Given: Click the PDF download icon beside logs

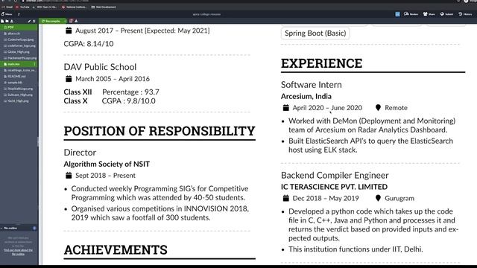Looking at the screenshot, I should point(76,21).
